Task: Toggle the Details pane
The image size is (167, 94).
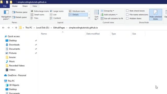Action: point(19,17)
